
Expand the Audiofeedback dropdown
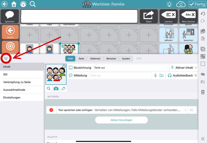tap(182, 75)
